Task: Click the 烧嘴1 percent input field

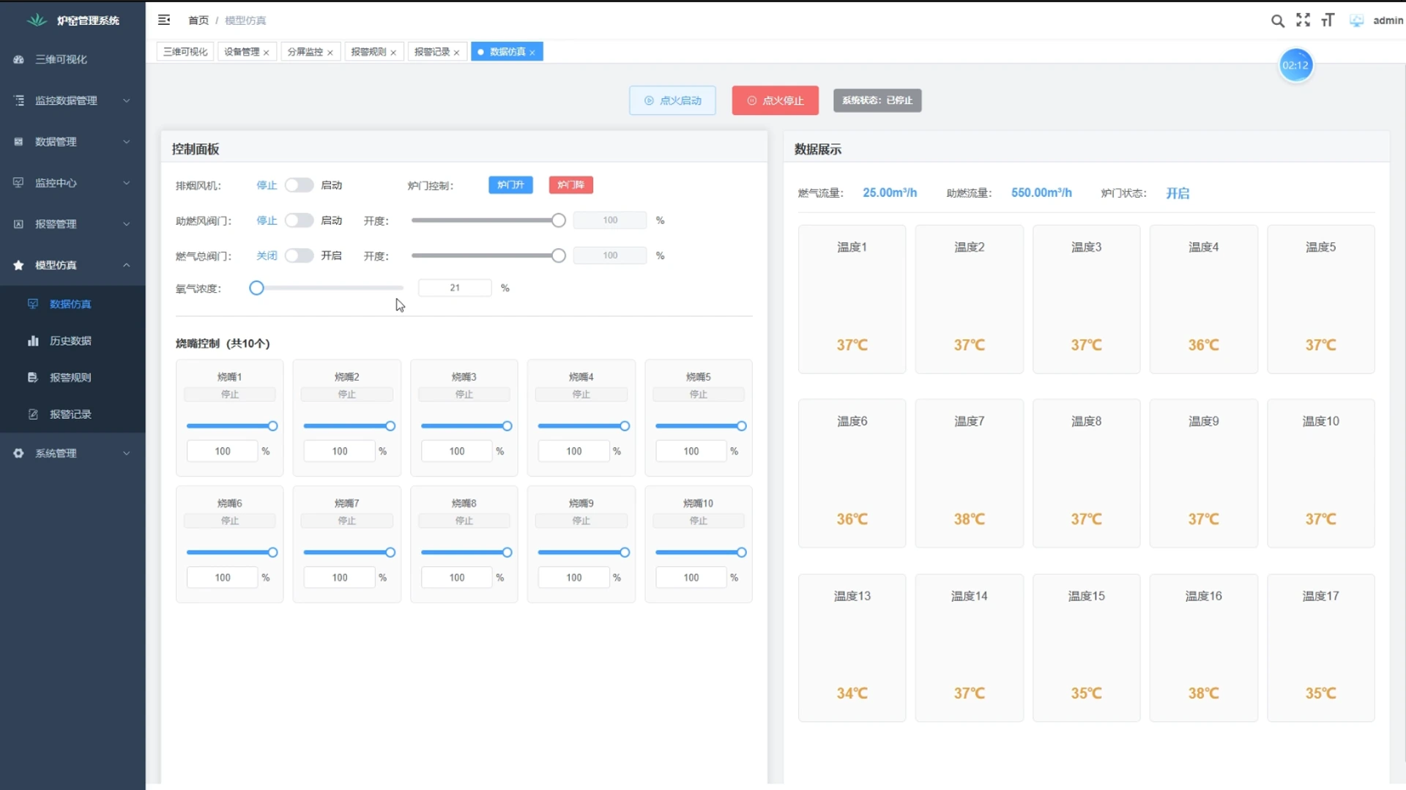Action: [223, 452]
